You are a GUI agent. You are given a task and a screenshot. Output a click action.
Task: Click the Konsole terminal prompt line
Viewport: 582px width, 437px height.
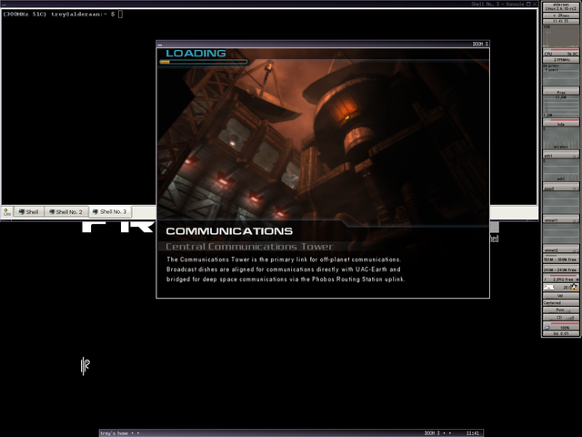point(63,15)
